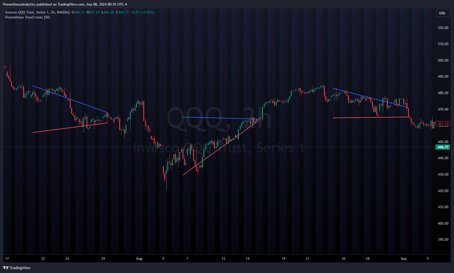
Task: Click the 430.00 price axis label
Action: coord(443,174)
